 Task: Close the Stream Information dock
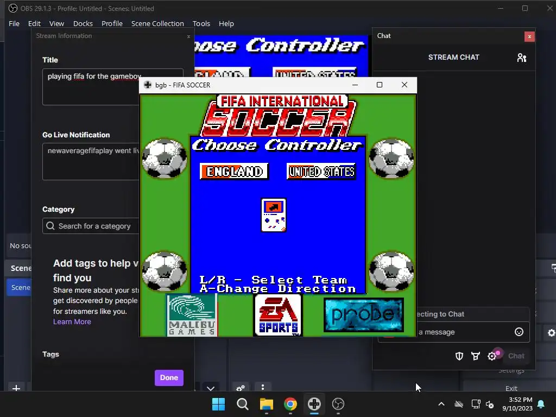(x=188, y=36)
